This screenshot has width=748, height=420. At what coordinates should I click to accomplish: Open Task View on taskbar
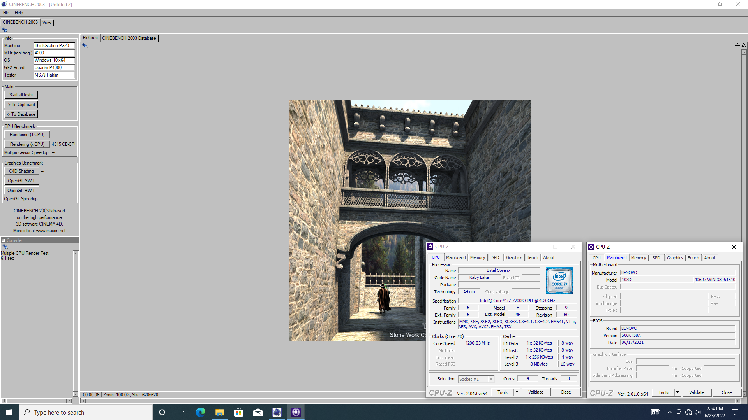coord(181,412)
